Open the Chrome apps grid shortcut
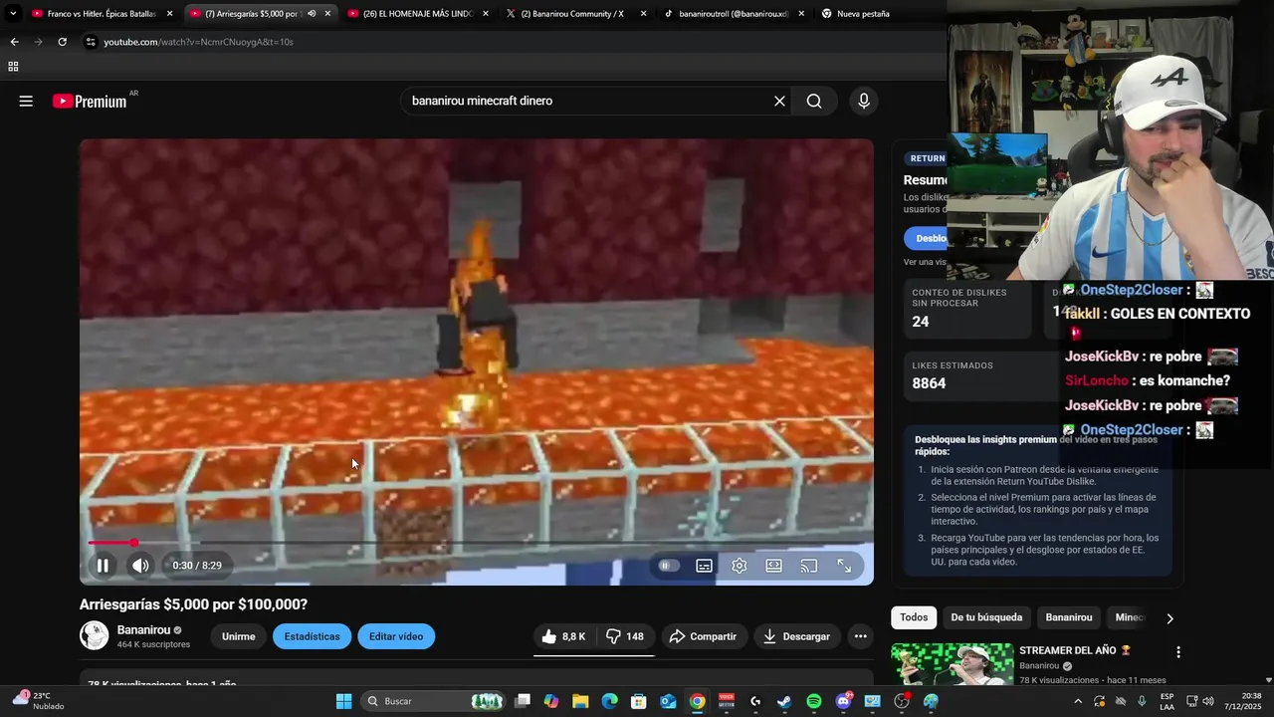This screenshot has height=717, width=1274. point(13,67)
